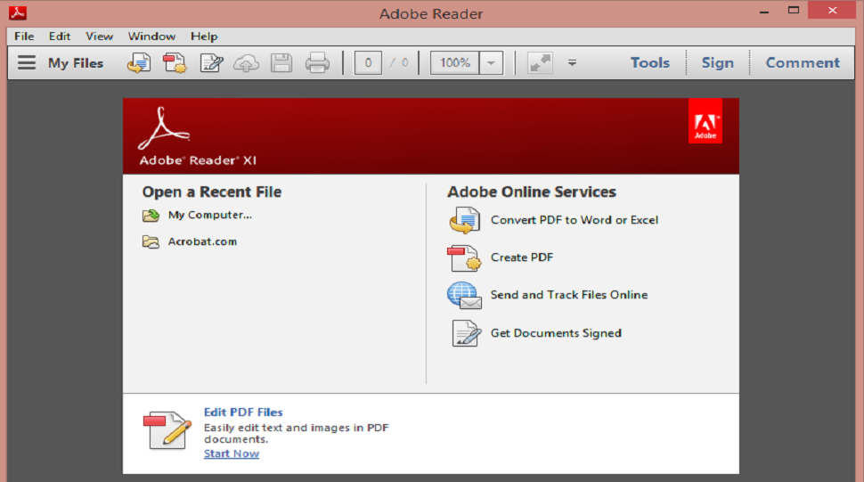This screenshot has height=482, width=864.
Task: Open the hamburger menu beside My Files
Action: [x=27, y=62]
